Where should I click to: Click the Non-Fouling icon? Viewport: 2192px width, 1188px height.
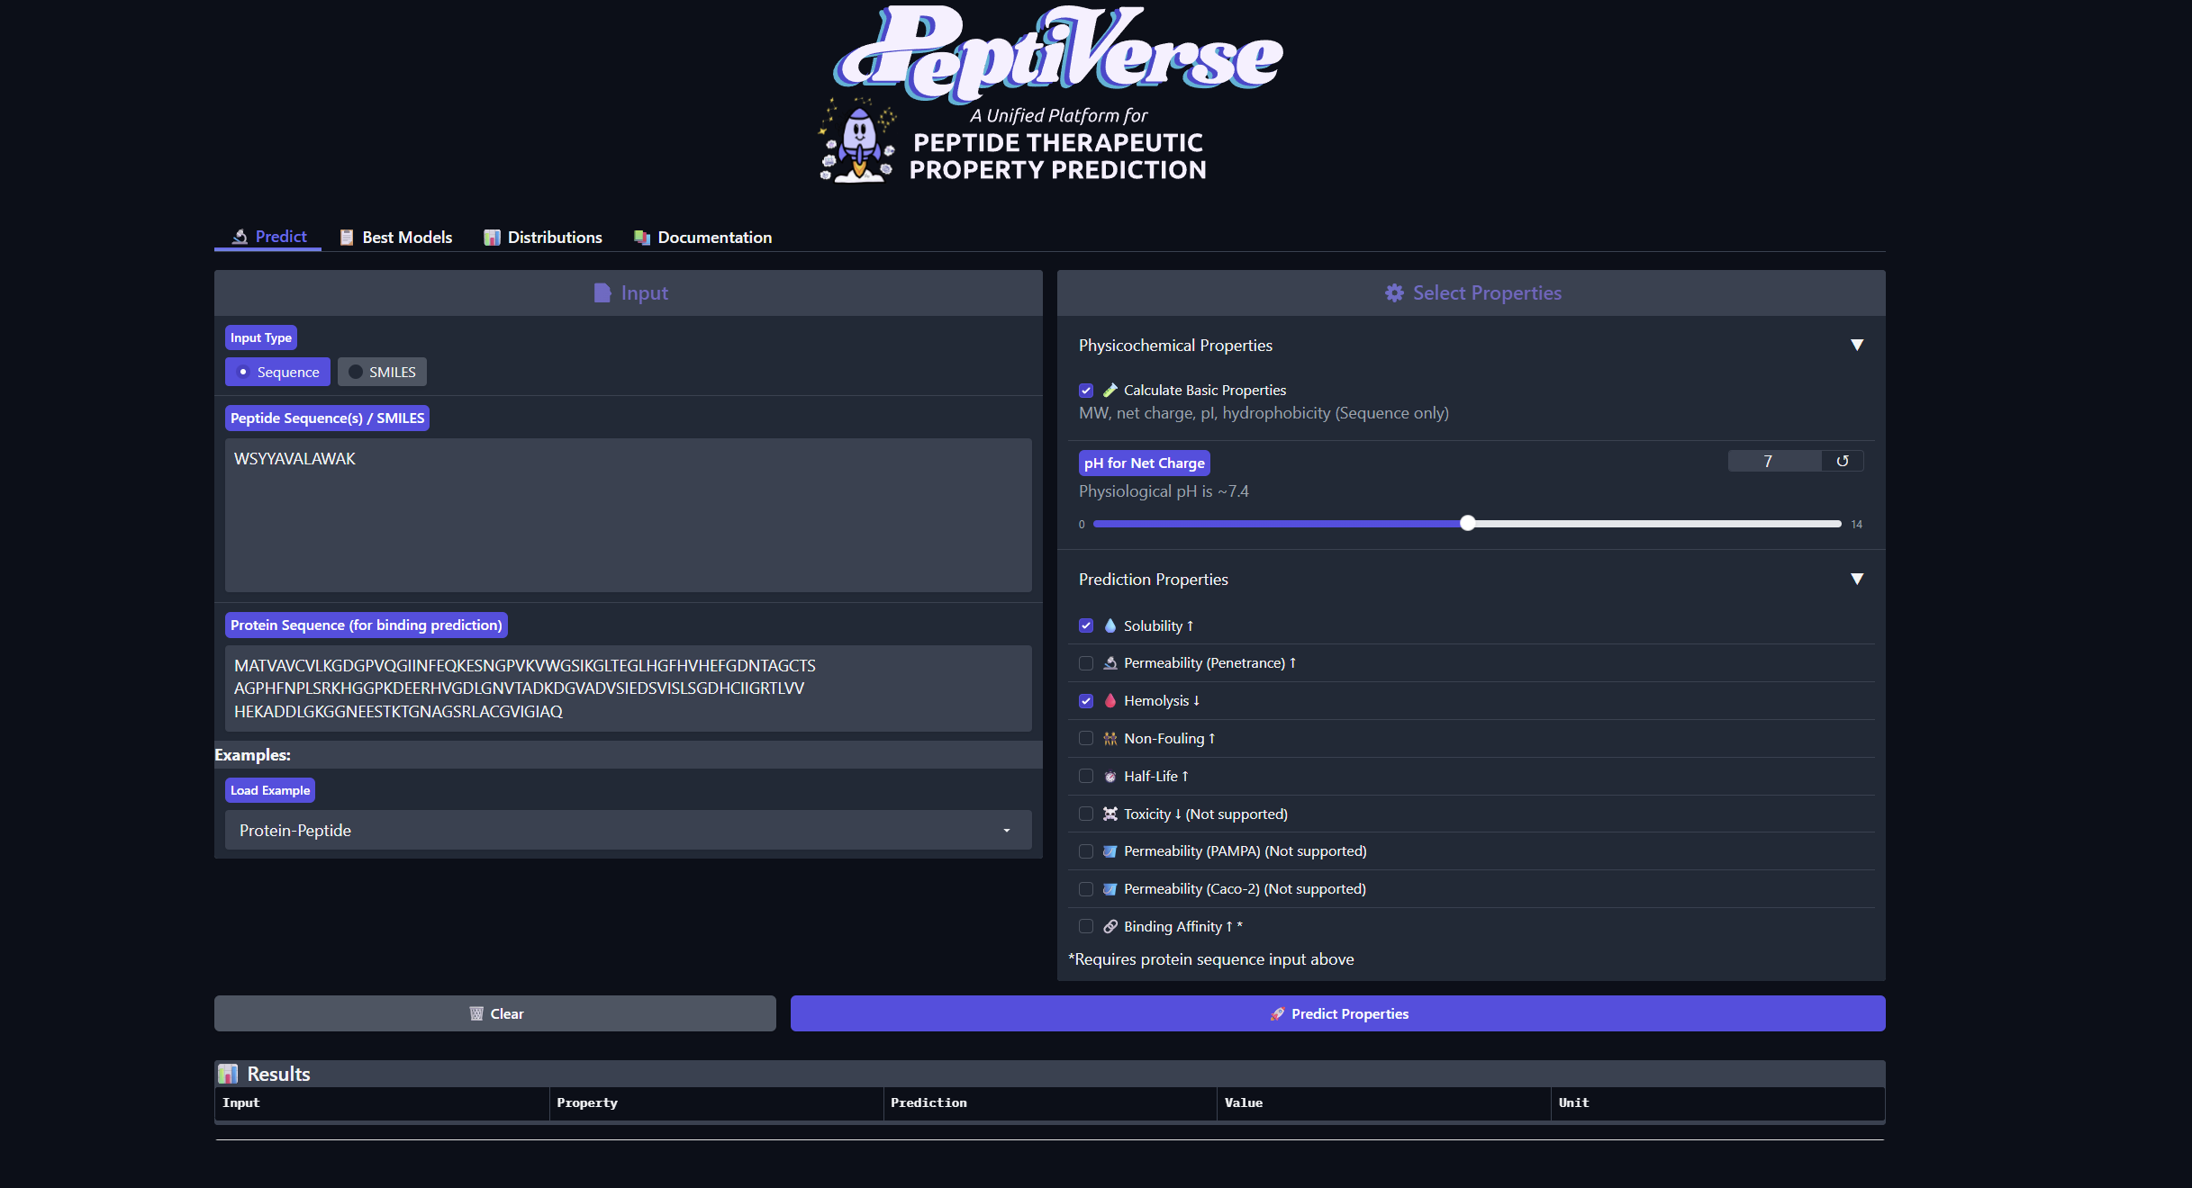pyautogui.click(x=1110, y=739)
